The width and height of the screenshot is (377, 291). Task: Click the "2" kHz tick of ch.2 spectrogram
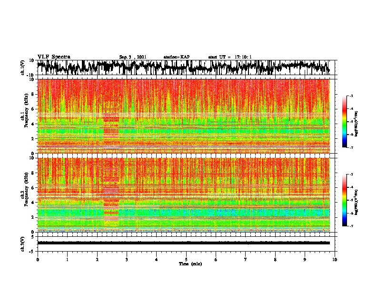coord(33,217)
